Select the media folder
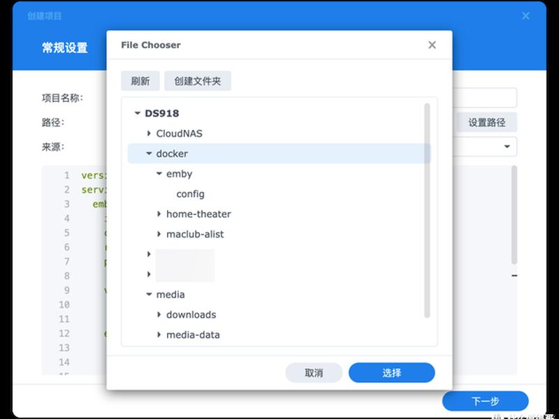This screenshot has height=419, width=559. point(170,295)
